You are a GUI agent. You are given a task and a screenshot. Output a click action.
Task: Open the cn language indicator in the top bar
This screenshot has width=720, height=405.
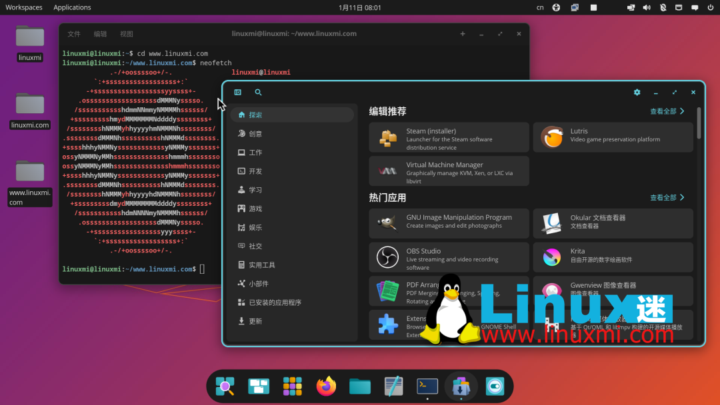click(540, 7)
